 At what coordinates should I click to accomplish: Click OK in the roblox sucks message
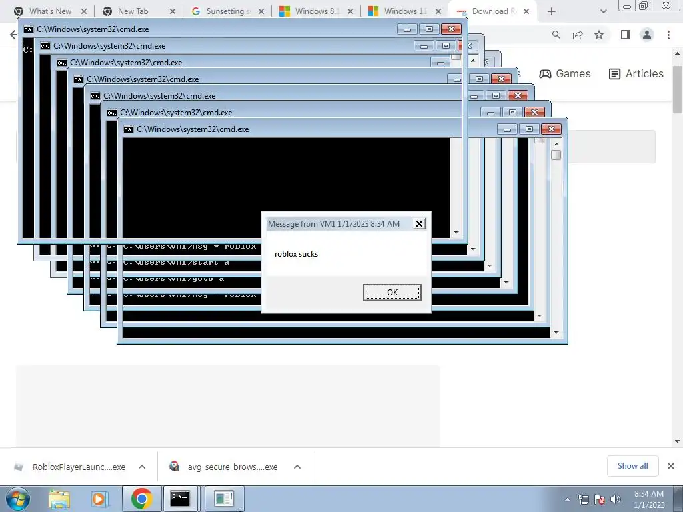[392, 293]
